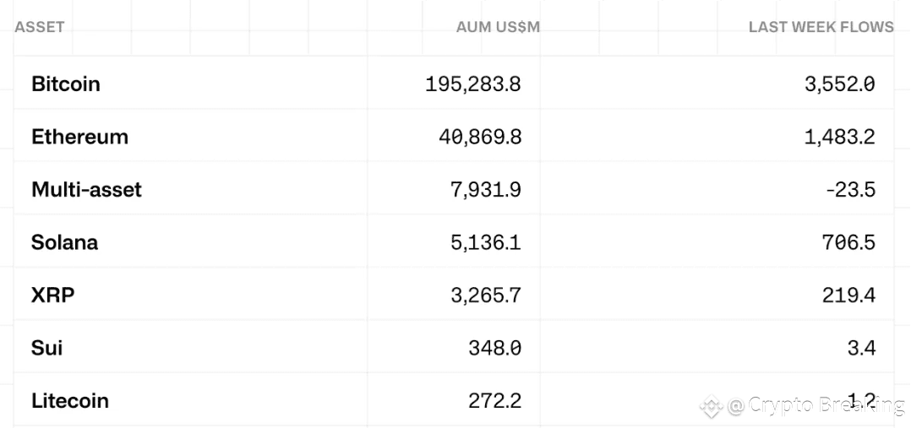Image resolution: width=911 pixels, height=428 pixels.
Task: Select the Ethereum row label
Action: point(79,137)
